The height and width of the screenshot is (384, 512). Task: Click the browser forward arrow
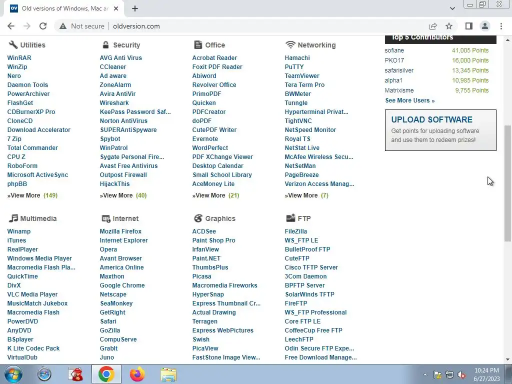27,26
